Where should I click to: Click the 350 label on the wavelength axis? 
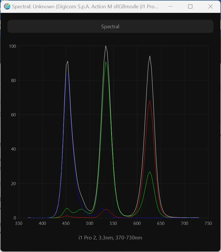tap(19, 223)
